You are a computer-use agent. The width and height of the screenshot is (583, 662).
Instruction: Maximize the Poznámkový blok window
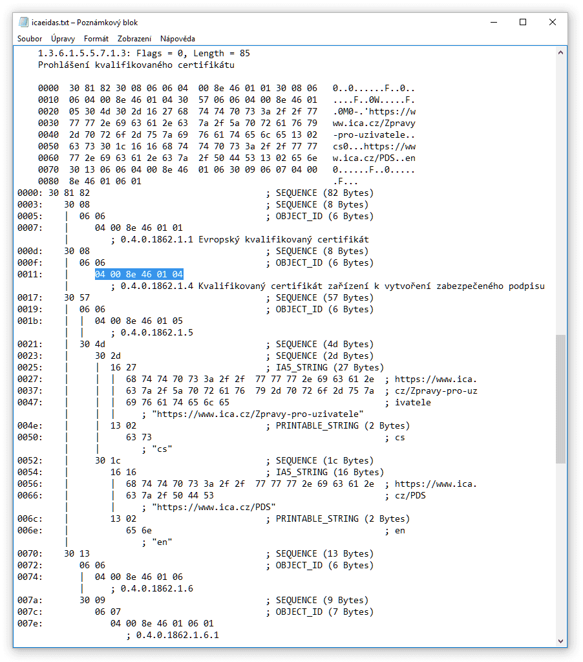pos(523,23)
